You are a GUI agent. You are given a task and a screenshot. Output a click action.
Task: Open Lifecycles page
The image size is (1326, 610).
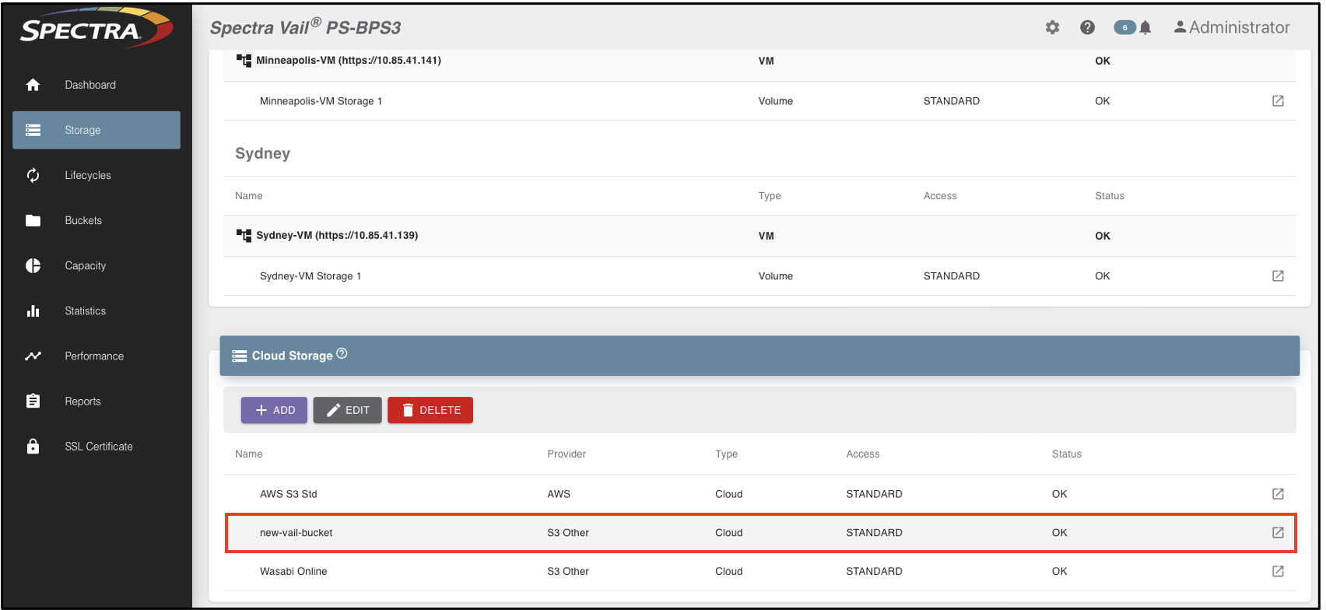click(96, 175)
